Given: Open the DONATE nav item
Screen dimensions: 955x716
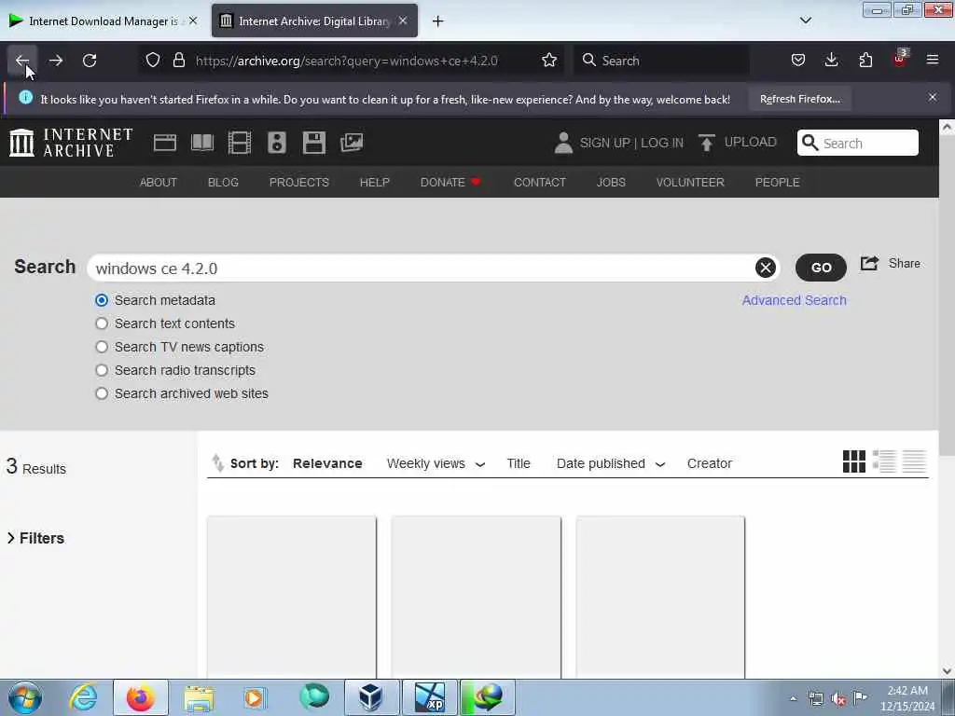Looking at the screenshot, I should pyautogui.click(x=450, y=183).
